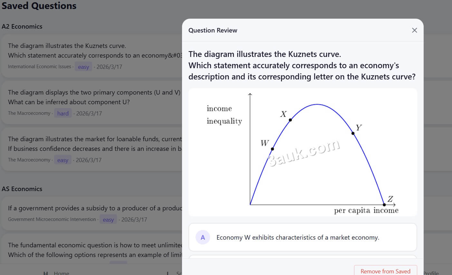Screen dimensions: 452x275
Task: Choose answer 'Economy W exhibits characteristics of a market economy'
Action: click(298, 237)
